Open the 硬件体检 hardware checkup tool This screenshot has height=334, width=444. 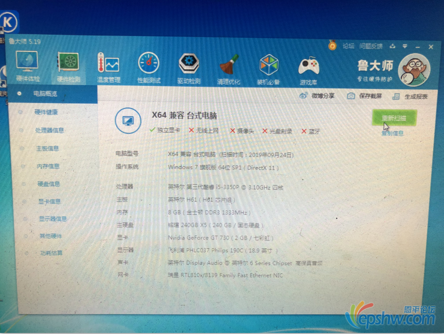tap(27, 66)
